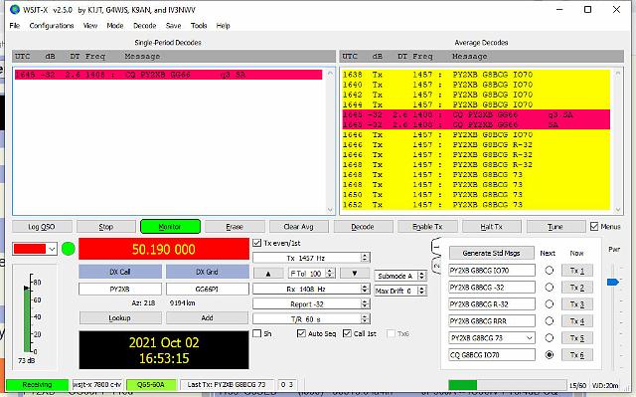The height and width of the screenshot is (397, 636).
Task: Open the File menu
Action: click(15, 26)
